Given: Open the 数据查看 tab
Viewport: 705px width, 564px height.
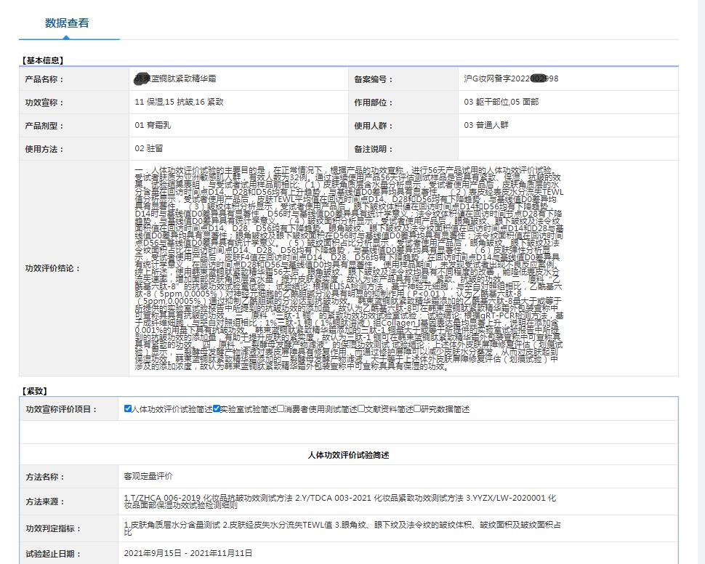Looking at the screenshot, I should (x=67, y=23).
